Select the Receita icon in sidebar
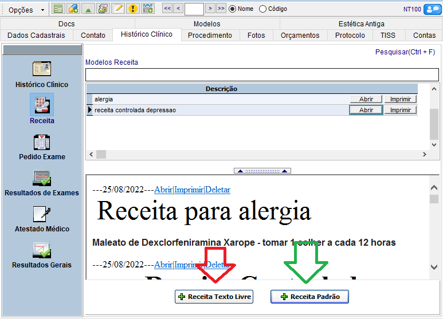 (x=41, y=105)
